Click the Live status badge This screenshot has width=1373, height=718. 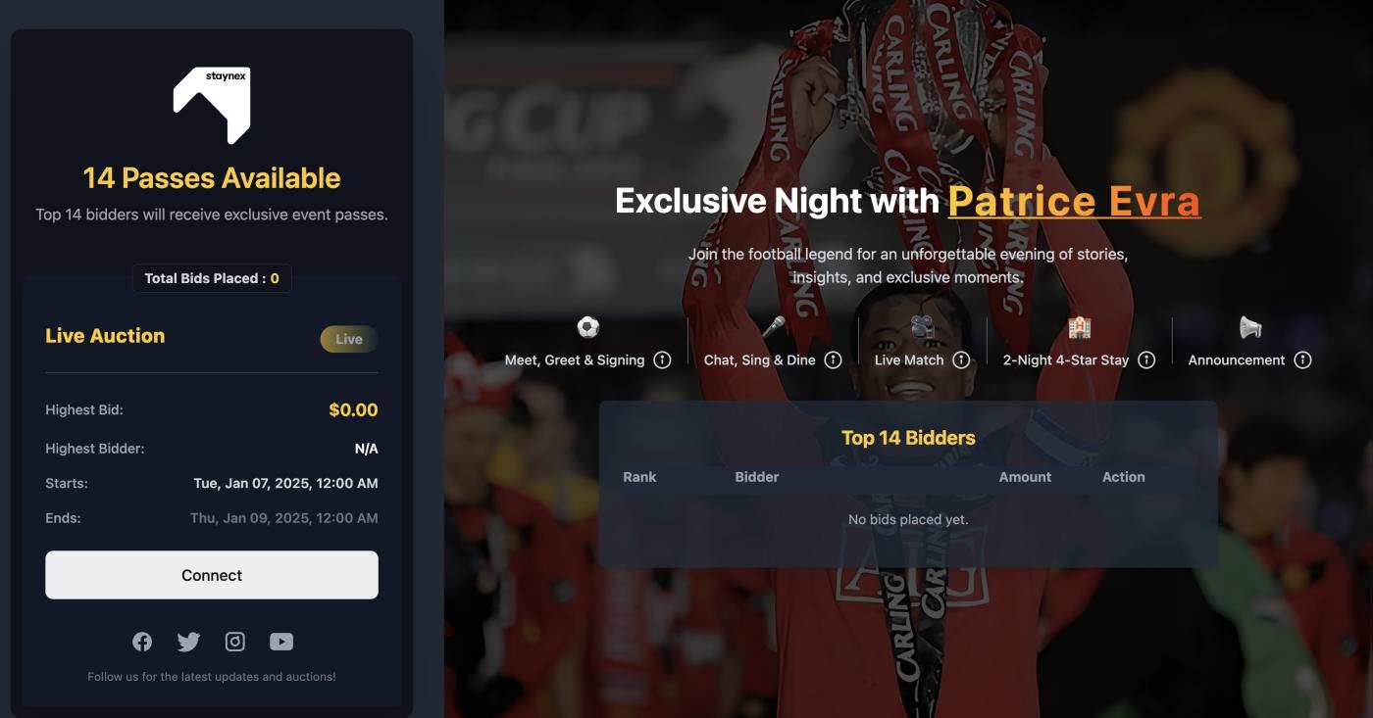click(349, 339)
